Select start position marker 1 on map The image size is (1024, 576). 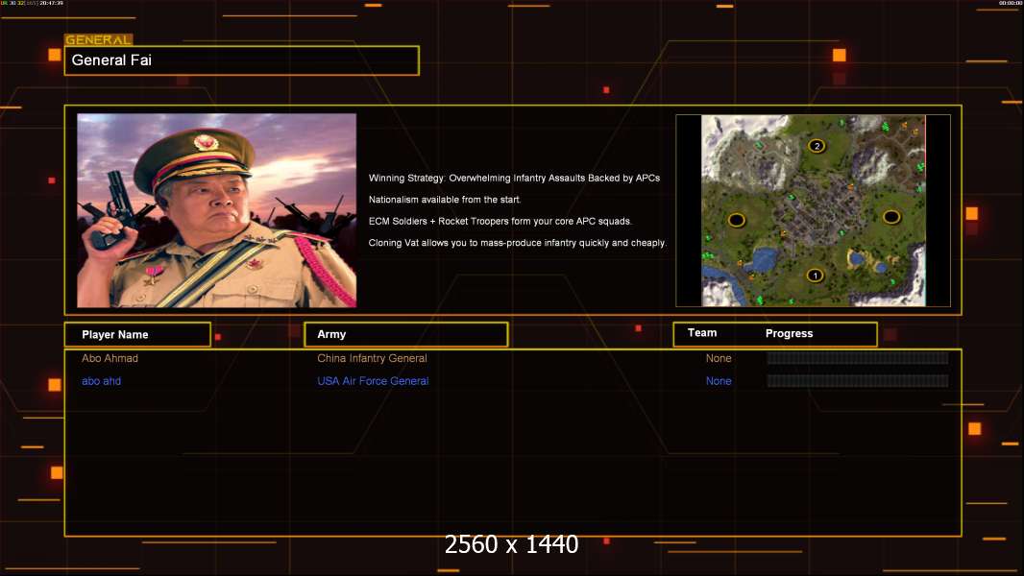815,276
